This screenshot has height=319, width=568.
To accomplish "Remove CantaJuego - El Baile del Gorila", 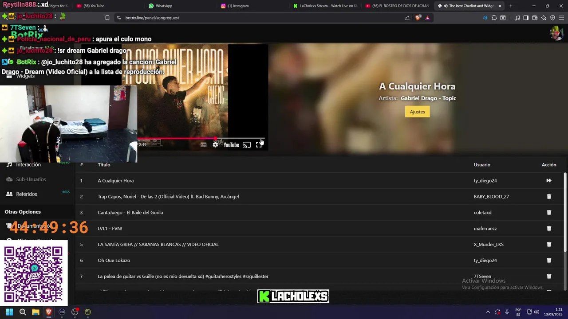I will 549,212.
